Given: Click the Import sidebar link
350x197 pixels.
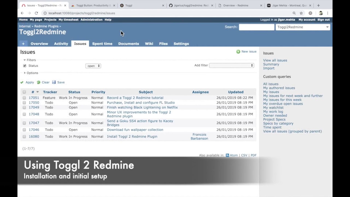Looking at the screenshot, I should click(269, 68).
